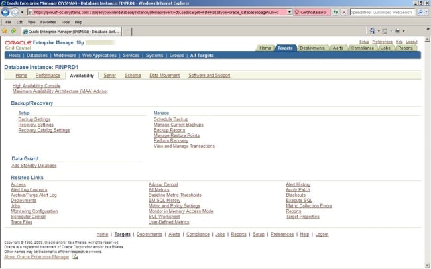Open the View menu
This screenshot has width=431, height=269.
32,22
